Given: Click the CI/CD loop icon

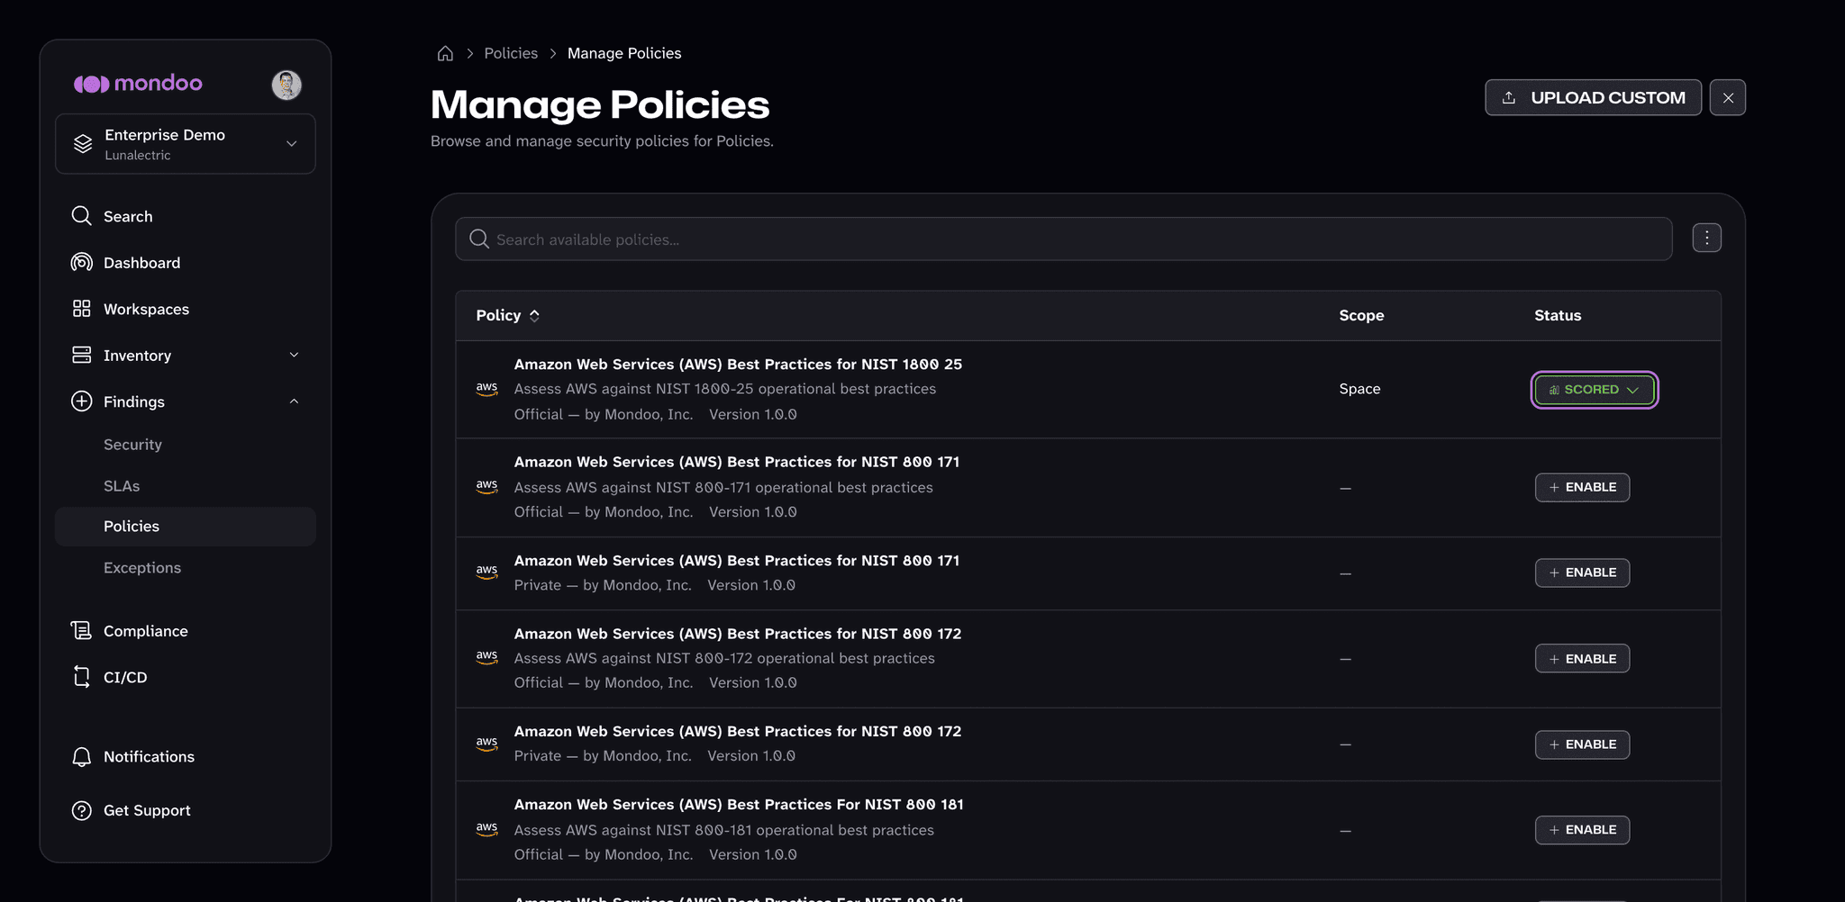Looking at the screenshot, I should click(x=81, y=677).
